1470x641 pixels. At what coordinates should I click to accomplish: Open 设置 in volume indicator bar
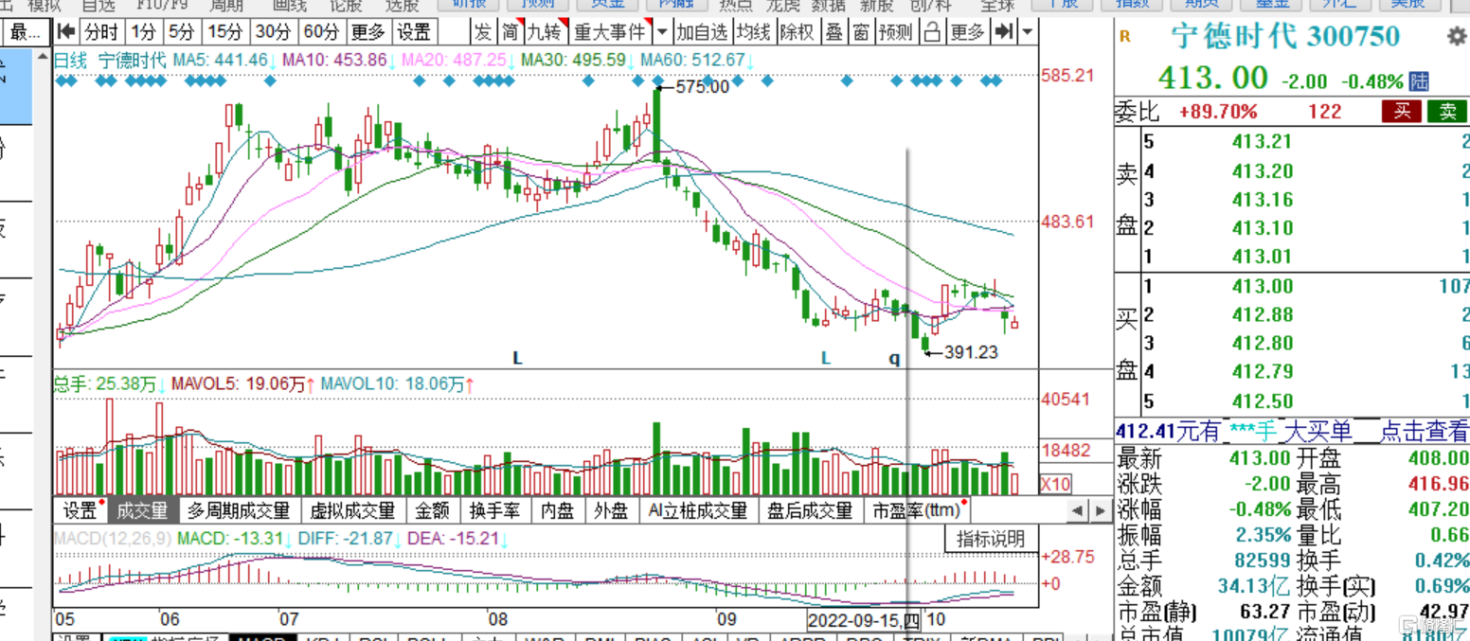point(81,511)
